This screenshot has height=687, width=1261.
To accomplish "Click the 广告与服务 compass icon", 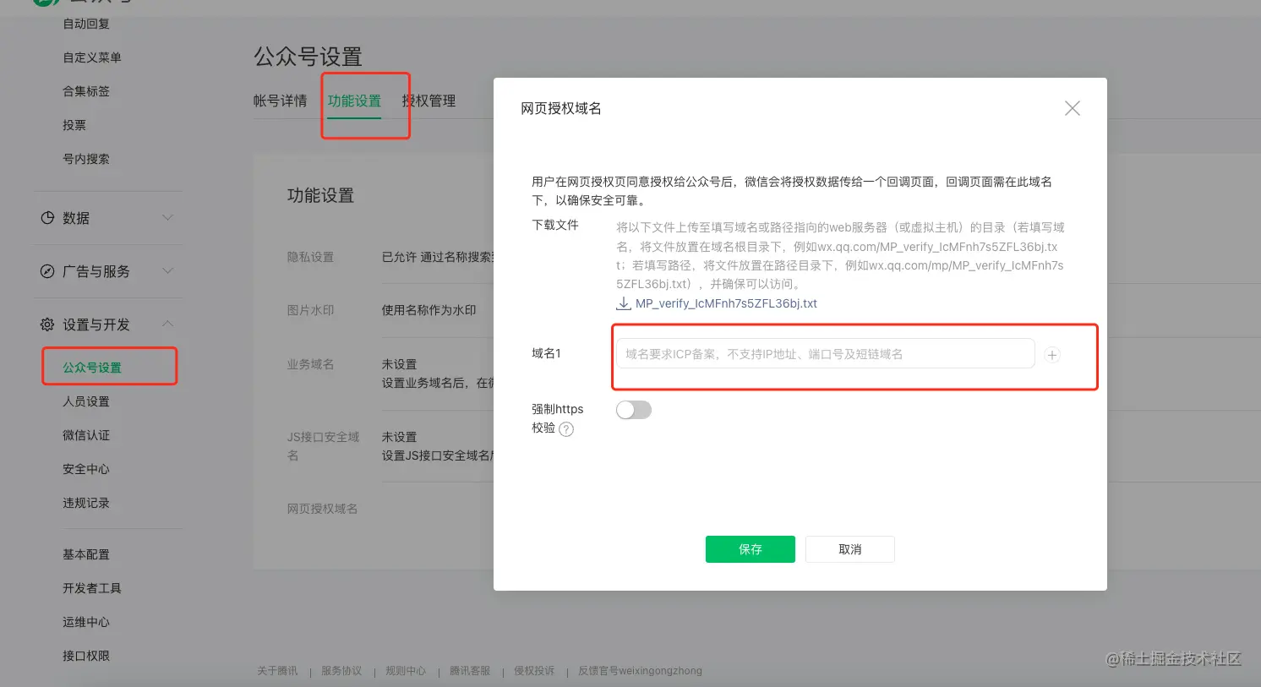I will (x=47, y=271).
